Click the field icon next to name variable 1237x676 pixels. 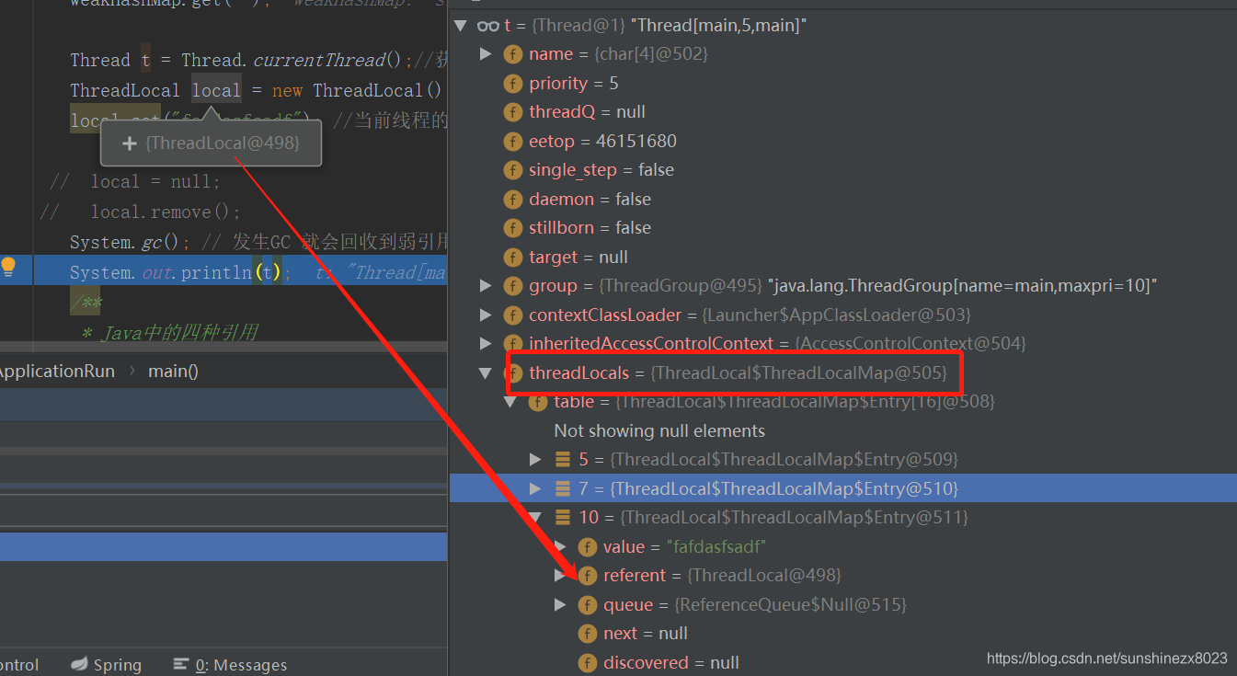pyautogui.click(x=513, y=53)
